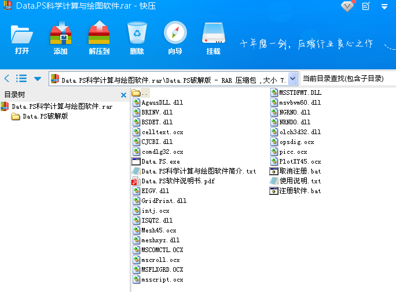Click the search field 当前目录查找

(348, 79)
